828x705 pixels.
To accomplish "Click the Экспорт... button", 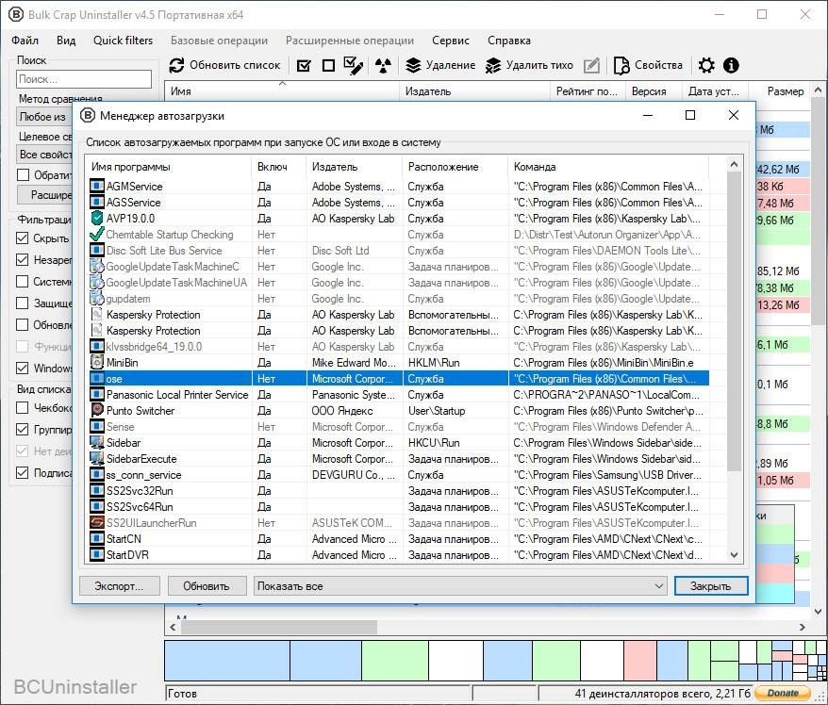I will 119,585.
